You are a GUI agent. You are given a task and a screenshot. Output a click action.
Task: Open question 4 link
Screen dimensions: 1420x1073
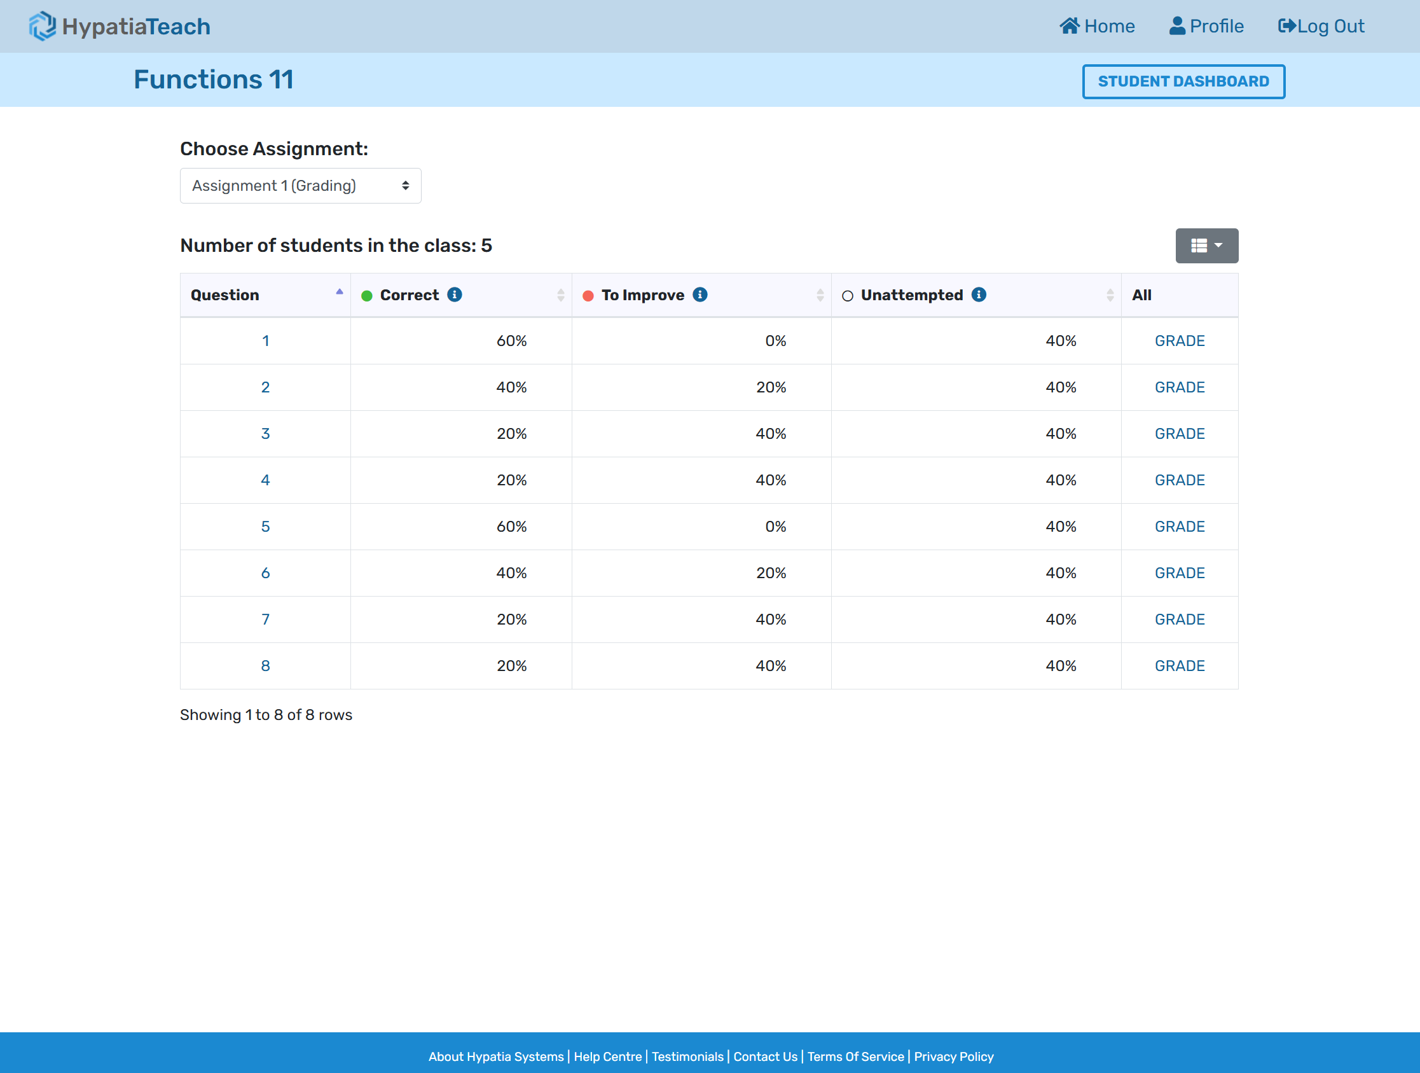265,480
